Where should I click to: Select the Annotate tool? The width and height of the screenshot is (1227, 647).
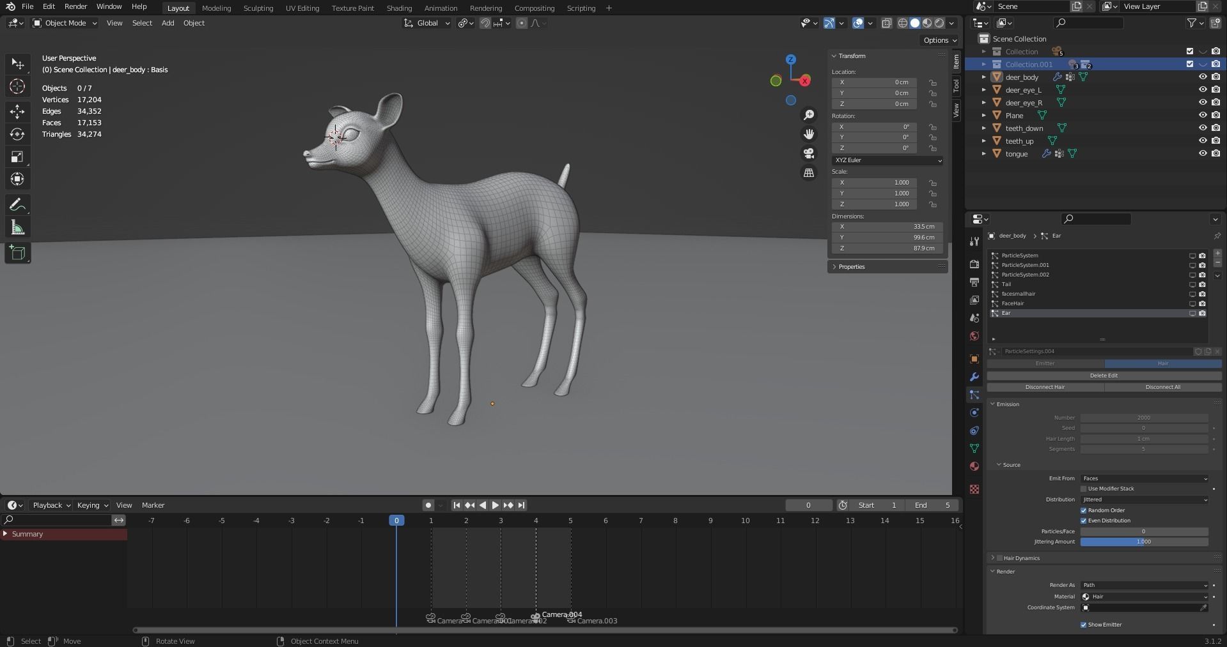(x=17, y=205)
